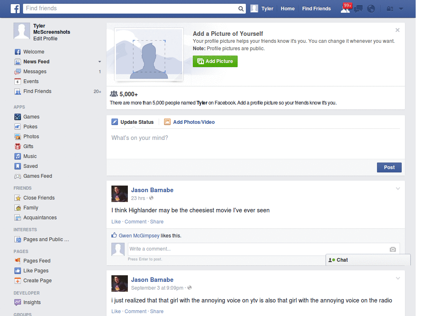This screenshot has height=316, width=421.
Task: Click the Acquaintances list icon
Action: click(x=17, y=218)
